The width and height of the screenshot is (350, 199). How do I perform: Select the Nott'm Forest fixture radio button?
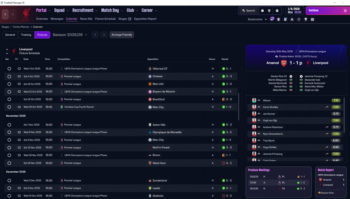(9, 148)
